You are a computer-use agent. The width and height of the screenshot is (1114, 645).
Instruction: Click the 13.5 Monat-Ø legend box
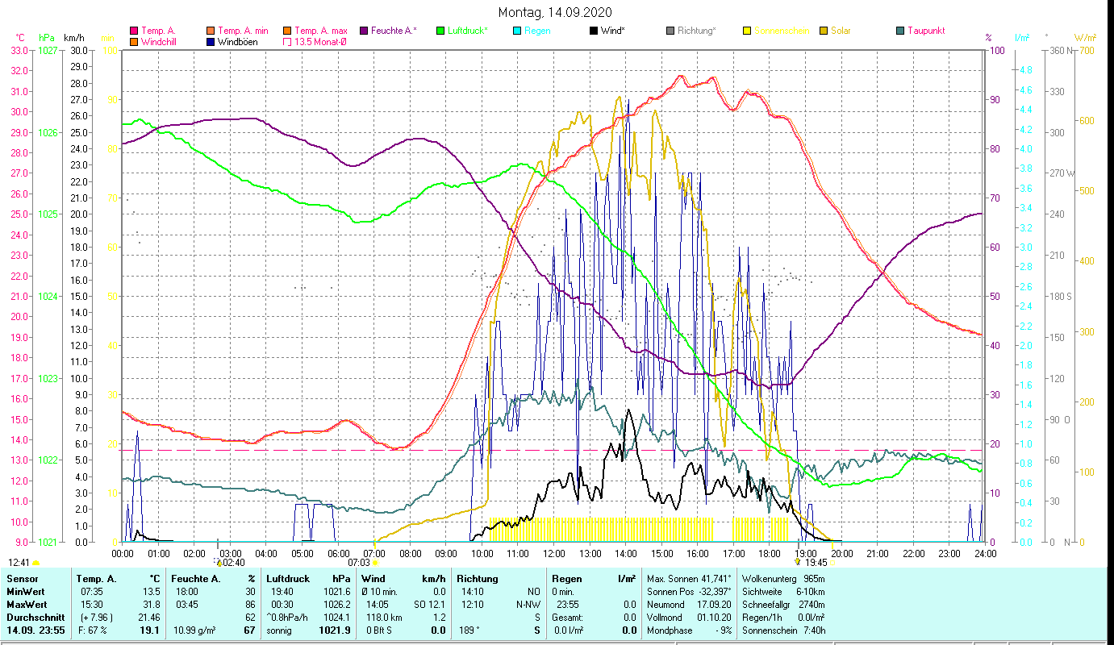pos(287,42)
